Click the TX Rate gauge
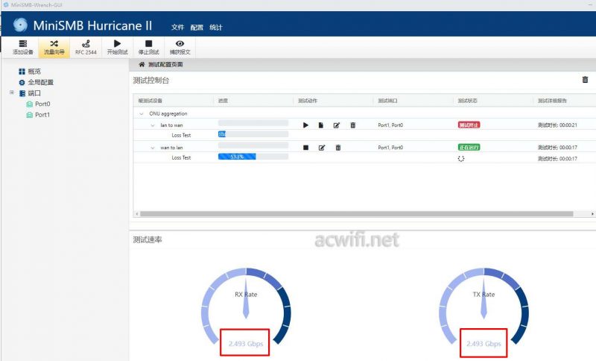The height and width of the screenshot is (361, 596). 484,307
